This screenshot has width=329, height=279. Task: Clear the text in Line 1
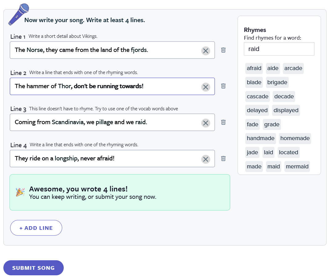206,51
